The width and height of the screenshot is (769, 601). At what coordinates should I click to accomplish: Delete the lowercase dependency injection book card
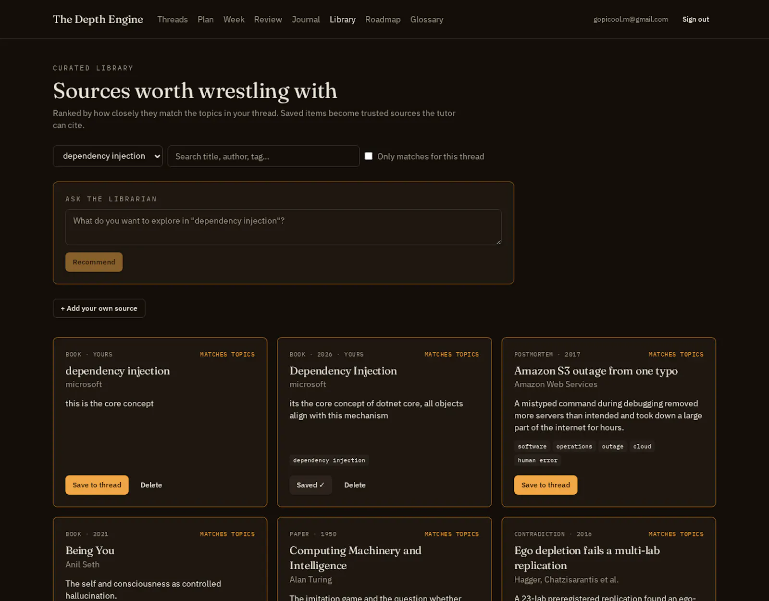[151, 485]
